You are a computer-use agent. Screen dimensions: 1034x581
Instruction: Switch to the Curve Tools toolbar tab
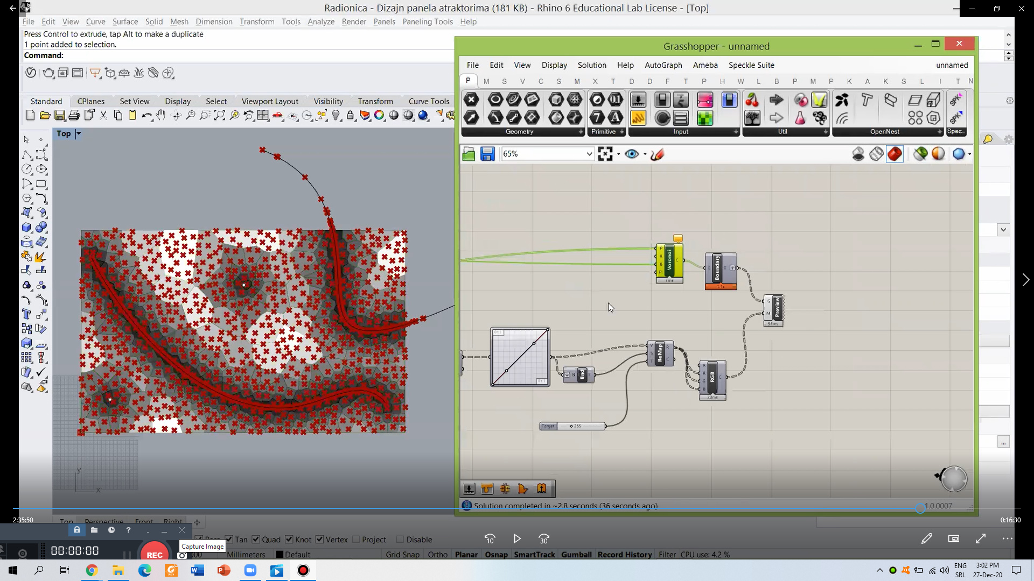click(429, 101)
